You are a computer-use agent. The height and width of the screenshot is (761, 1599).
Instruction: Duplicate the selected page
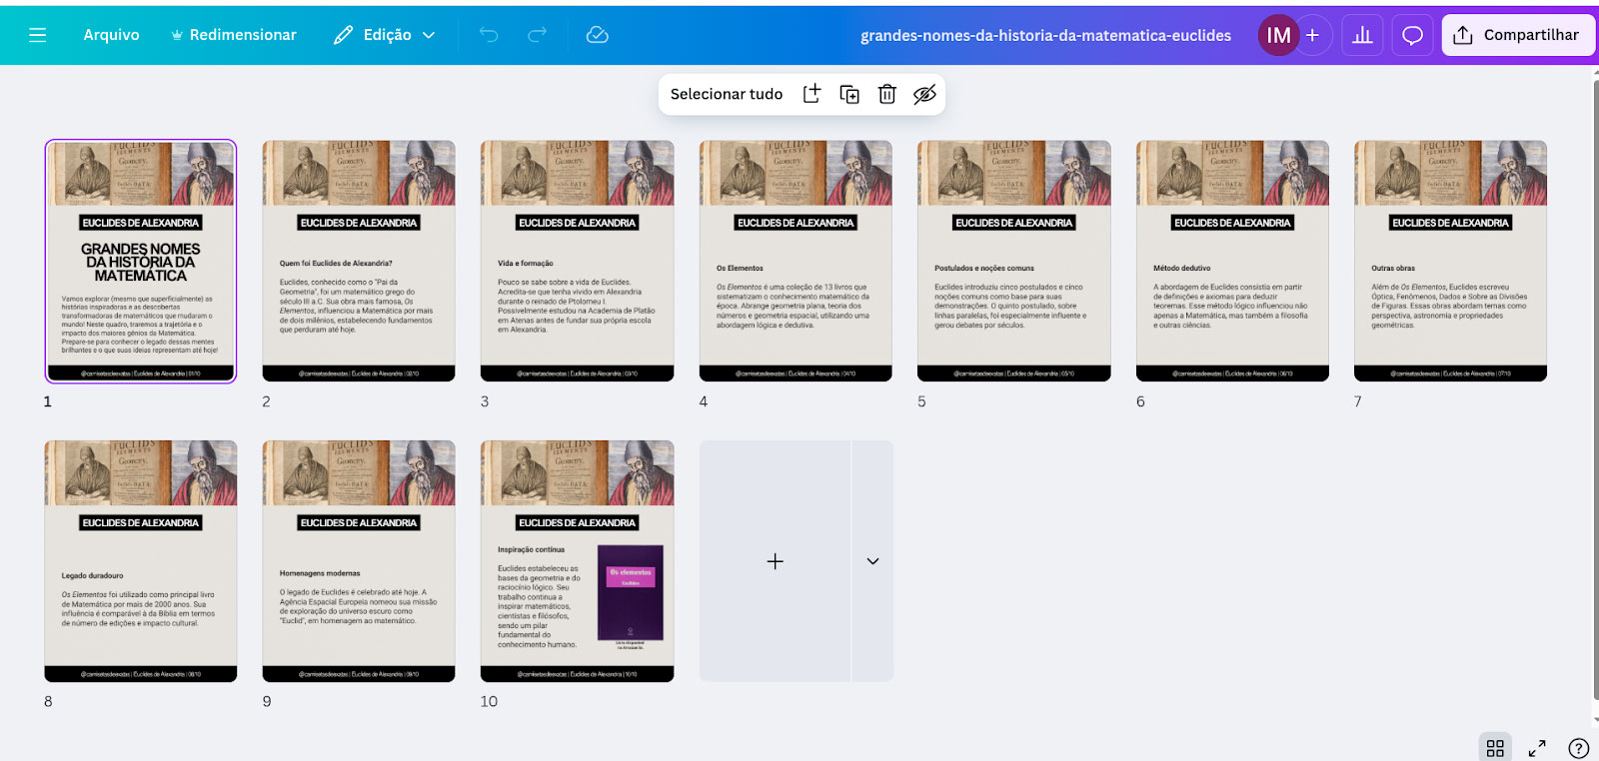[x=849, y=94]
